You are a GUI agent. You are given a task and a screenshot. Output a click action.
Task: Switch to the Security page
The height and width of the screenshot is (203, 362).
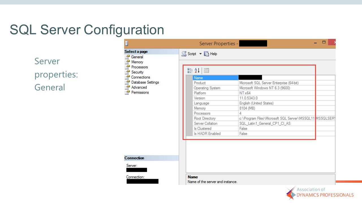pyautogui.click(x=137, y=72)
